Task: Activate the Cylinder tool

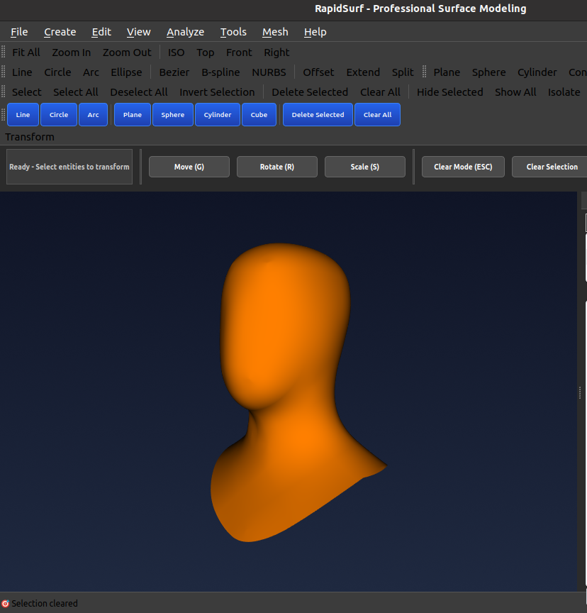Action: pyautogui.click(x=217, y=114)
